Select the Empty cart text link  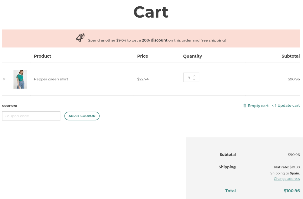[x=258, y=106]
